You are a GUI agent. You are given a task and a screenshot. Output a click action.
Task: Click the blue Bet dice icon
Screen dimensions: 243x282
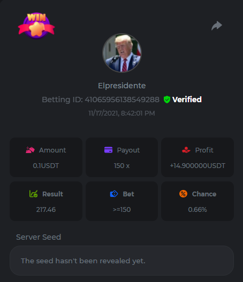pos(114,194)
